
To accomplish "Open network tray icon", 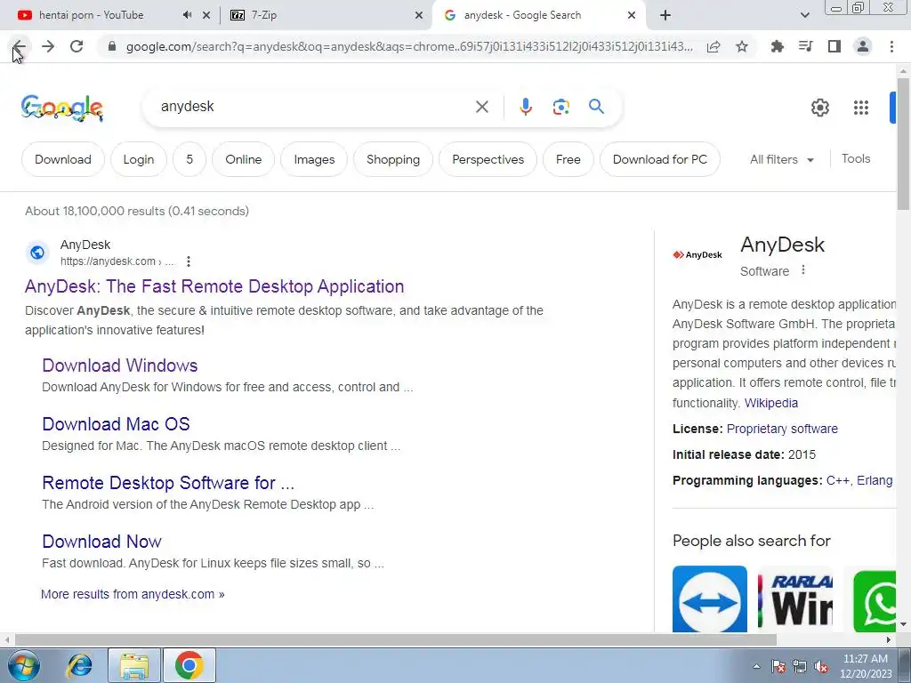I will (x=800, y=667).
